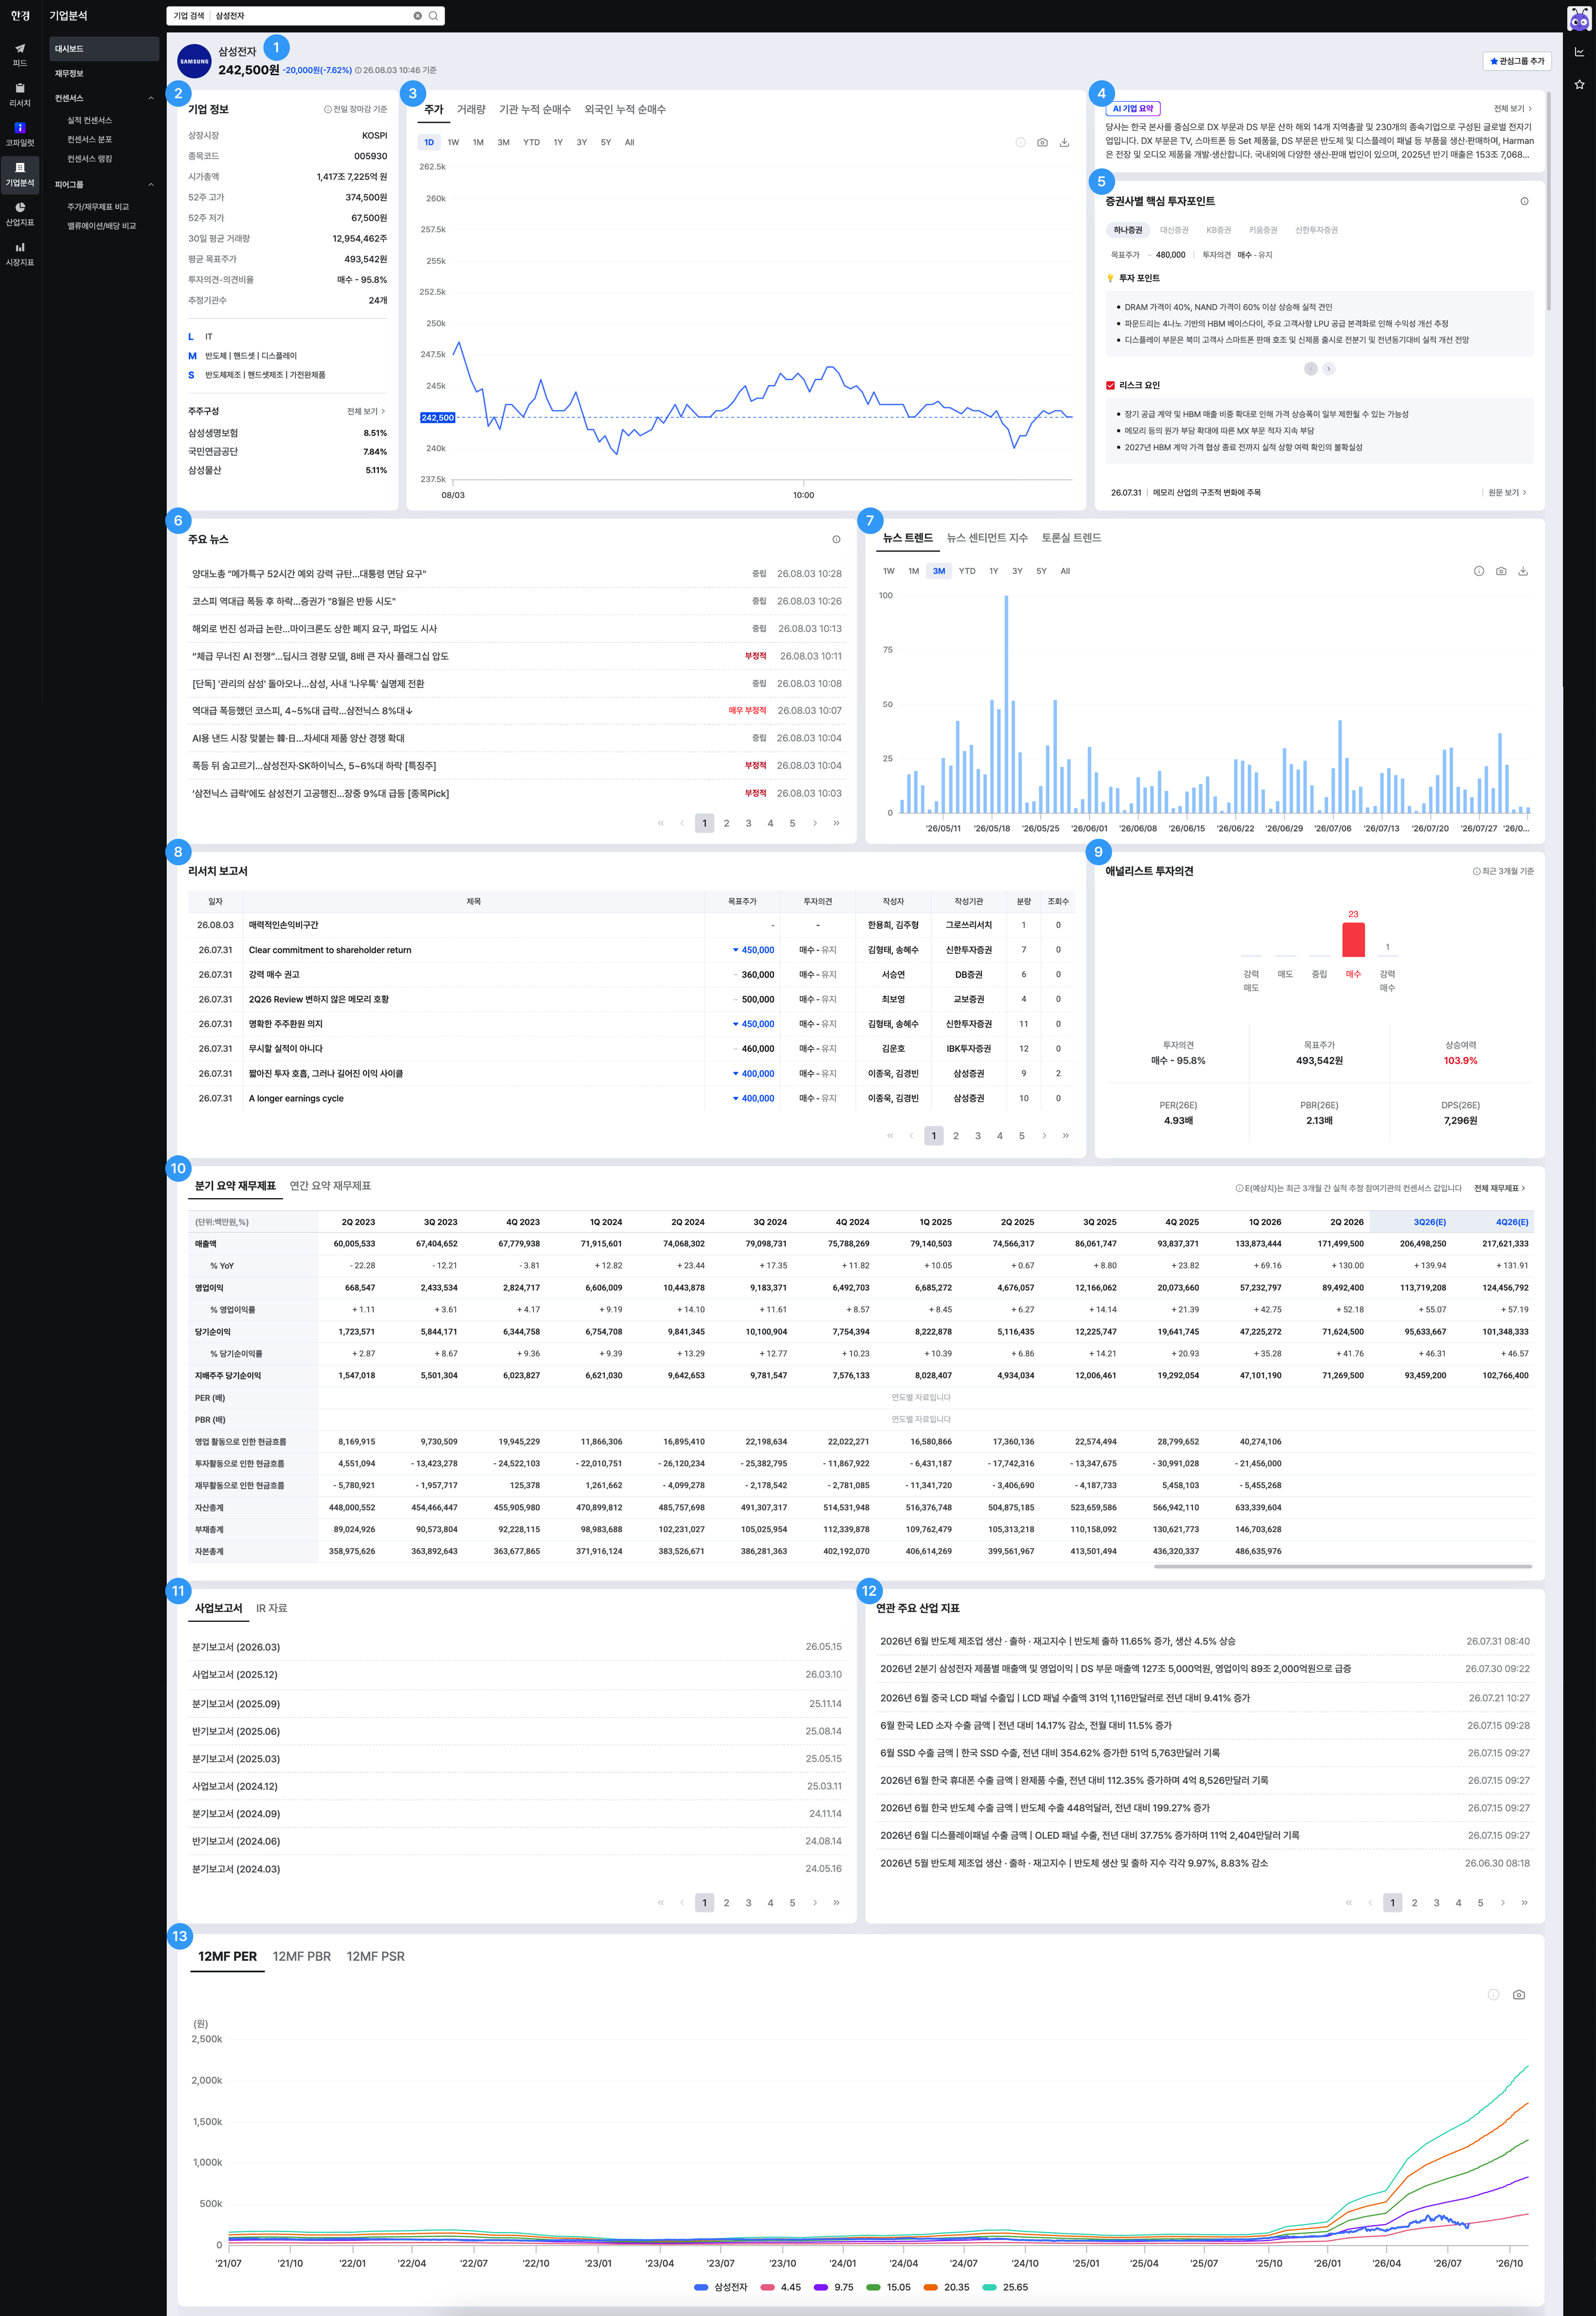This screenshot has width=1596, height=2316.
Task: Capture the 뉴스 트렌드 chart image
Action: (x=1500, y=571)
